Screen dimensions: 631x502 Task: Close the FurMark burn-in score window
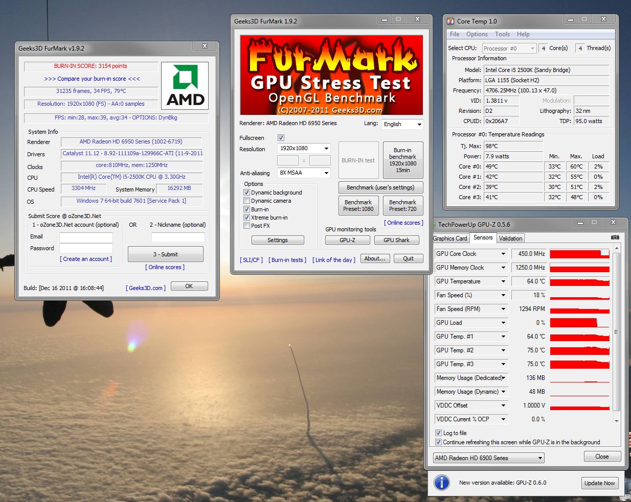click(x=205, y=46)
